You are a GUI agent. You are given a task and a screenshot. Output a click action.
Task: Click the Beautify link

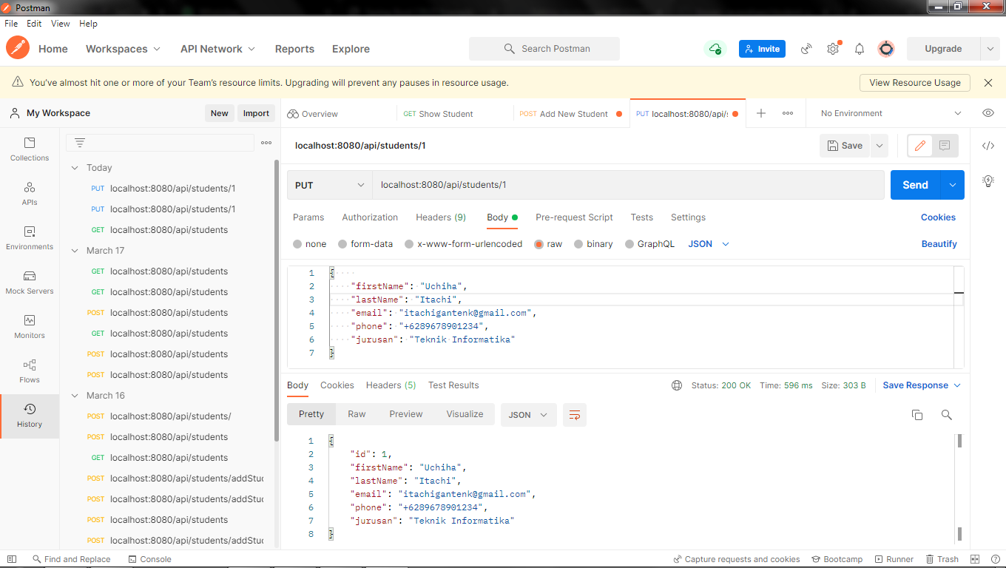(939, 244)
